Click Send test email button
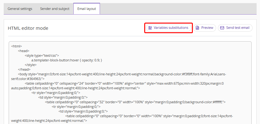The height and width of the screenshot is (124, 260). 235,28
